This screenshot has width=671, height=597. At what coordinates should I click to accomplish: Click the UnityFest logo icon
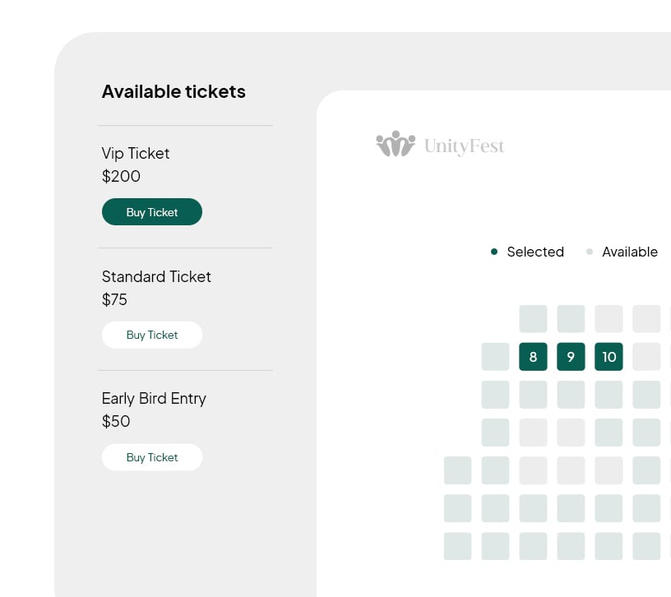(395, 144)
